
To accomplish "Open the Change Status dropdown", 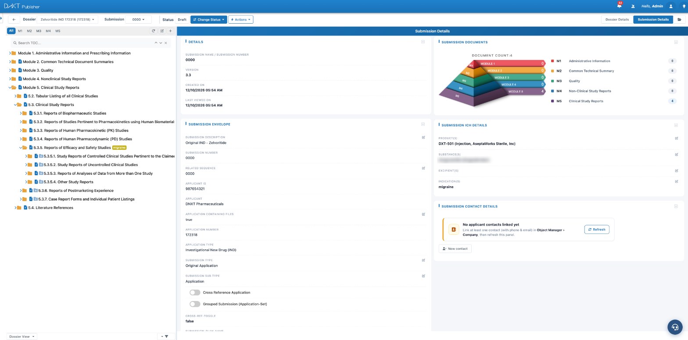I will (x=209, y=19).
